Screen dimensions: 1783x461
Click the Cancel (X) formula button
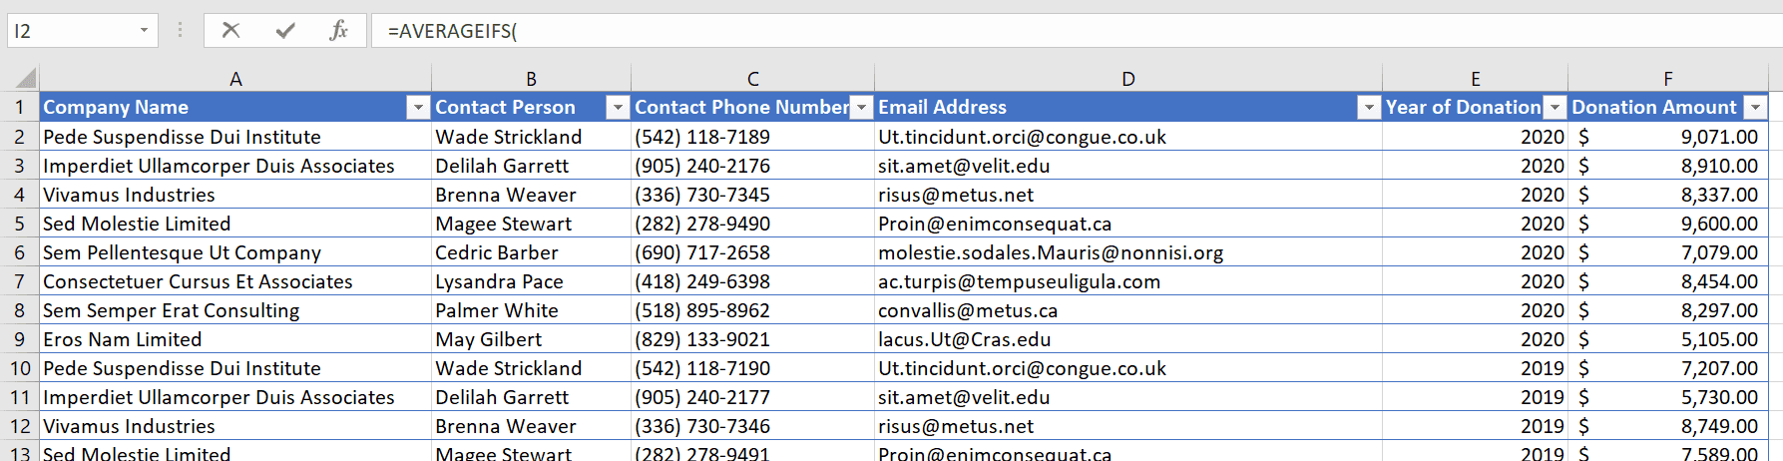point(230,30)
